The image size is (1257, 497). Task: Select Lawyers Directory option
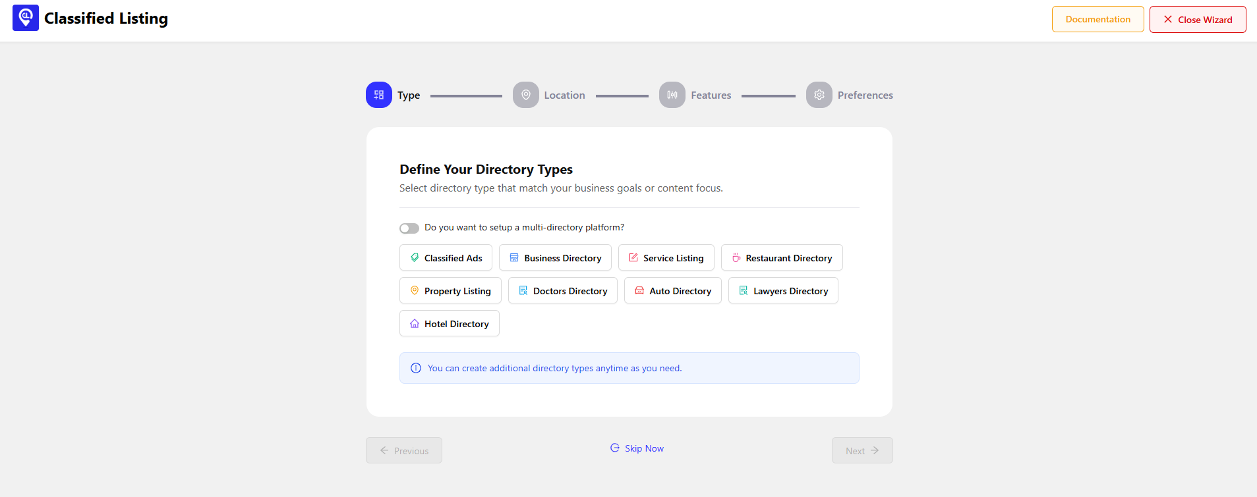[783, 290]
